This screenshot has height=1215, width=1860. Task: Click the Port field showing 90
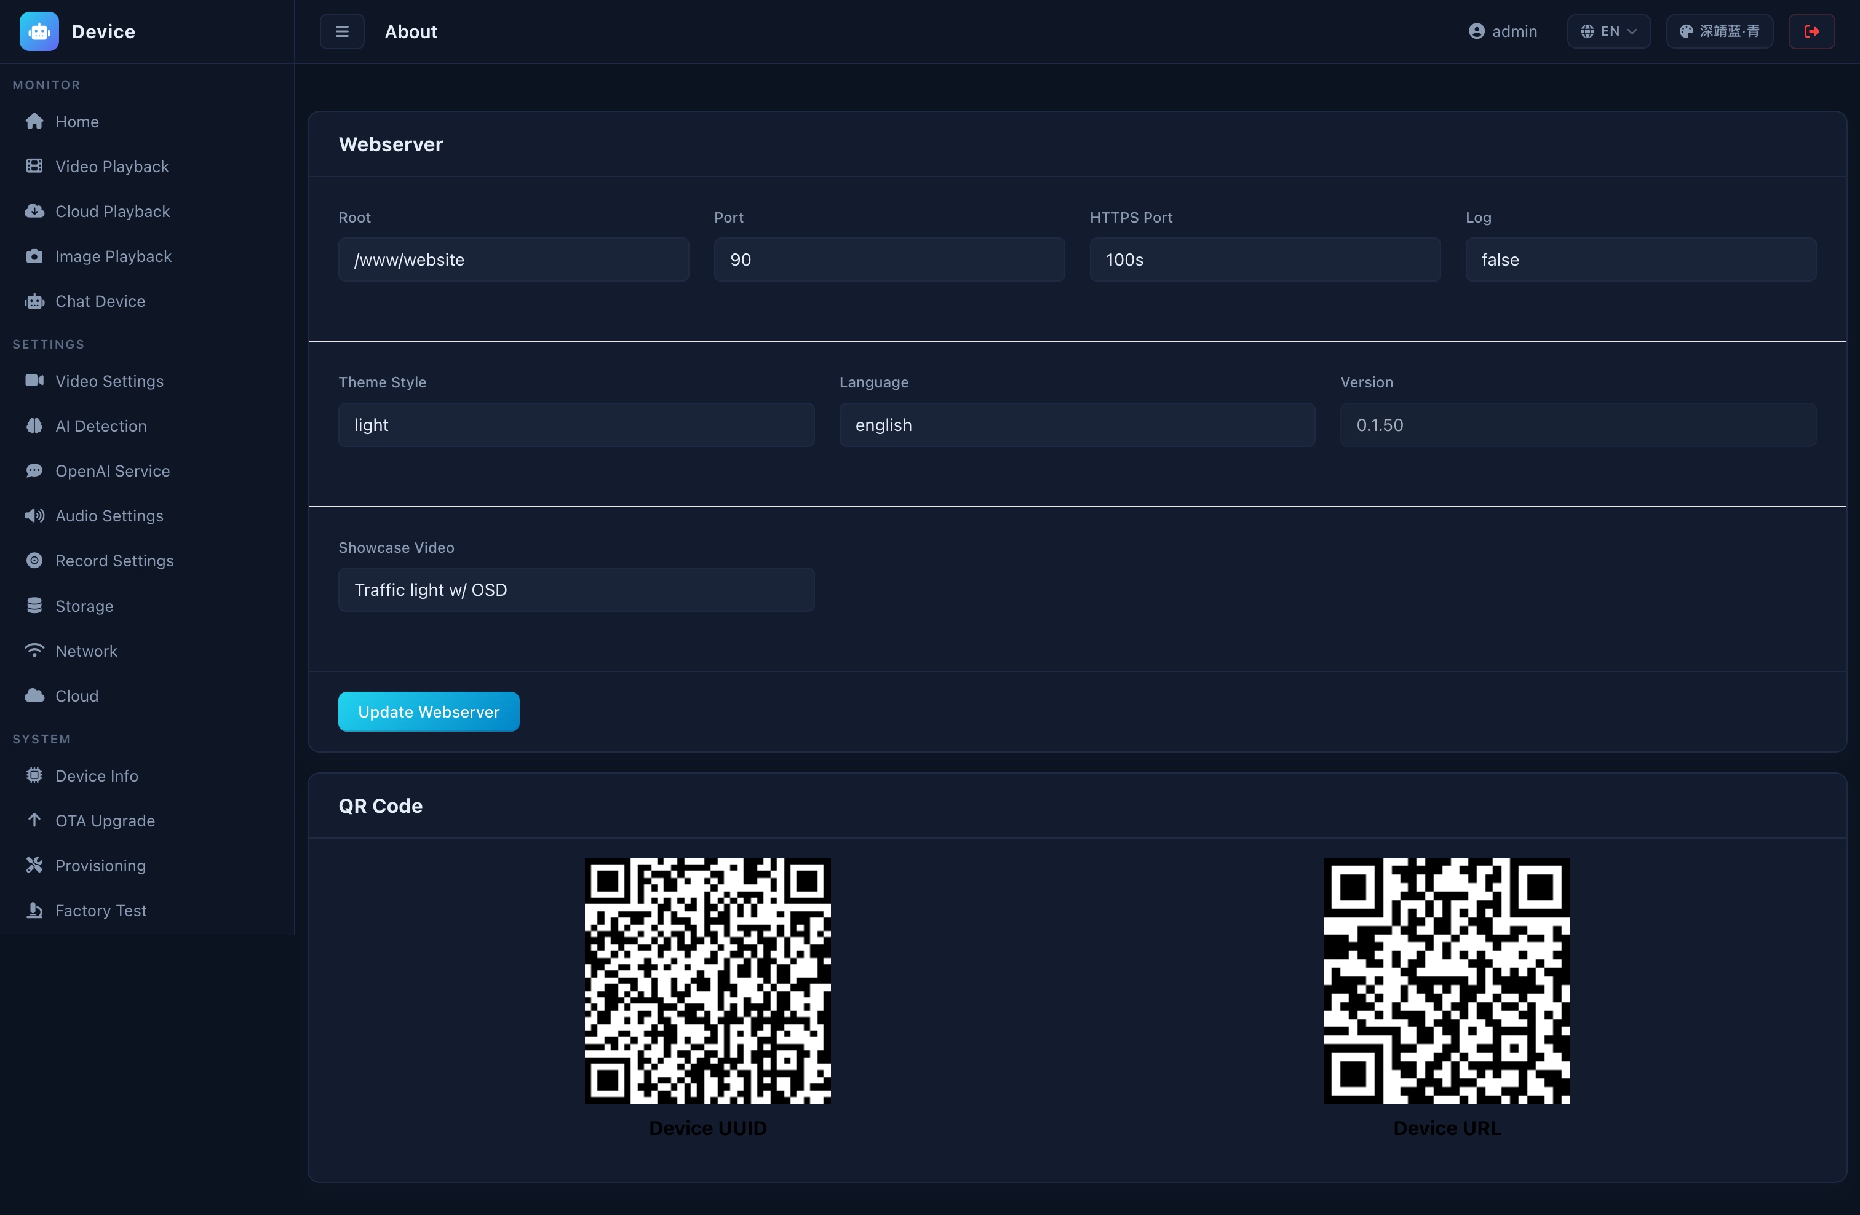click(x=889, y=259)
